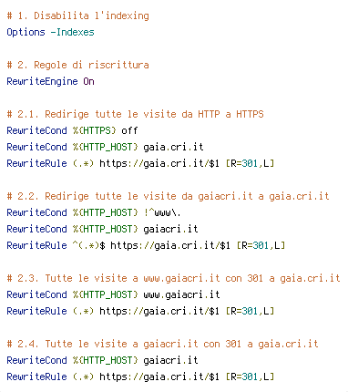Click gaiacri.it in the last RewriteCond
This screenshot has height=392, width=348.
[170, 360]
